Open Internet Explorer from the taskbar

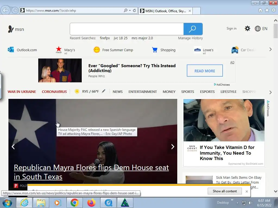[24, 203]
